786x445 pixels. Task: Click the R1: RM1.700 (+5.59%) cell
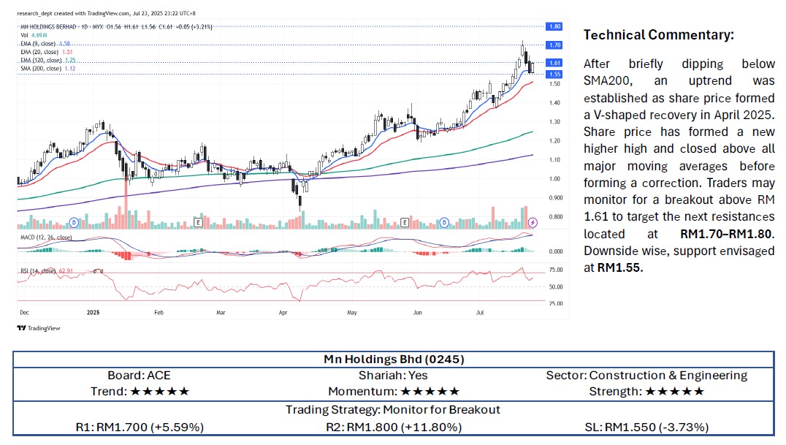coord(140,427)
